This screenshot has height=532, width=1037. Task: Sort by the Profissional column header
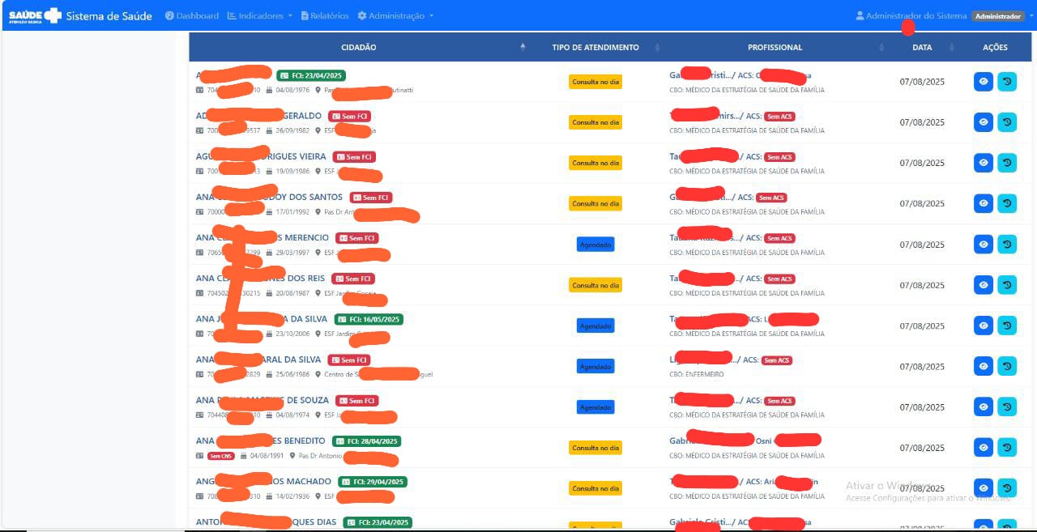pos(775,48)
